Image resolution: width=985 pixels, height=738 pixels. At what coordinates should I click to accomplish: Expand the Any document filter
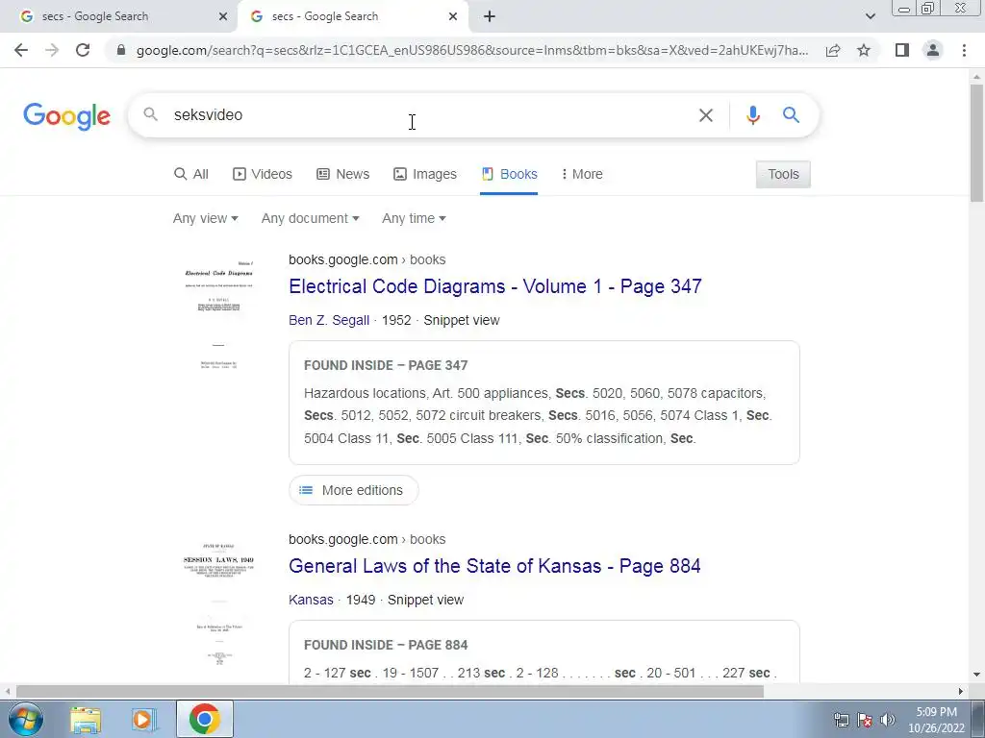click(x=311, y=218)
